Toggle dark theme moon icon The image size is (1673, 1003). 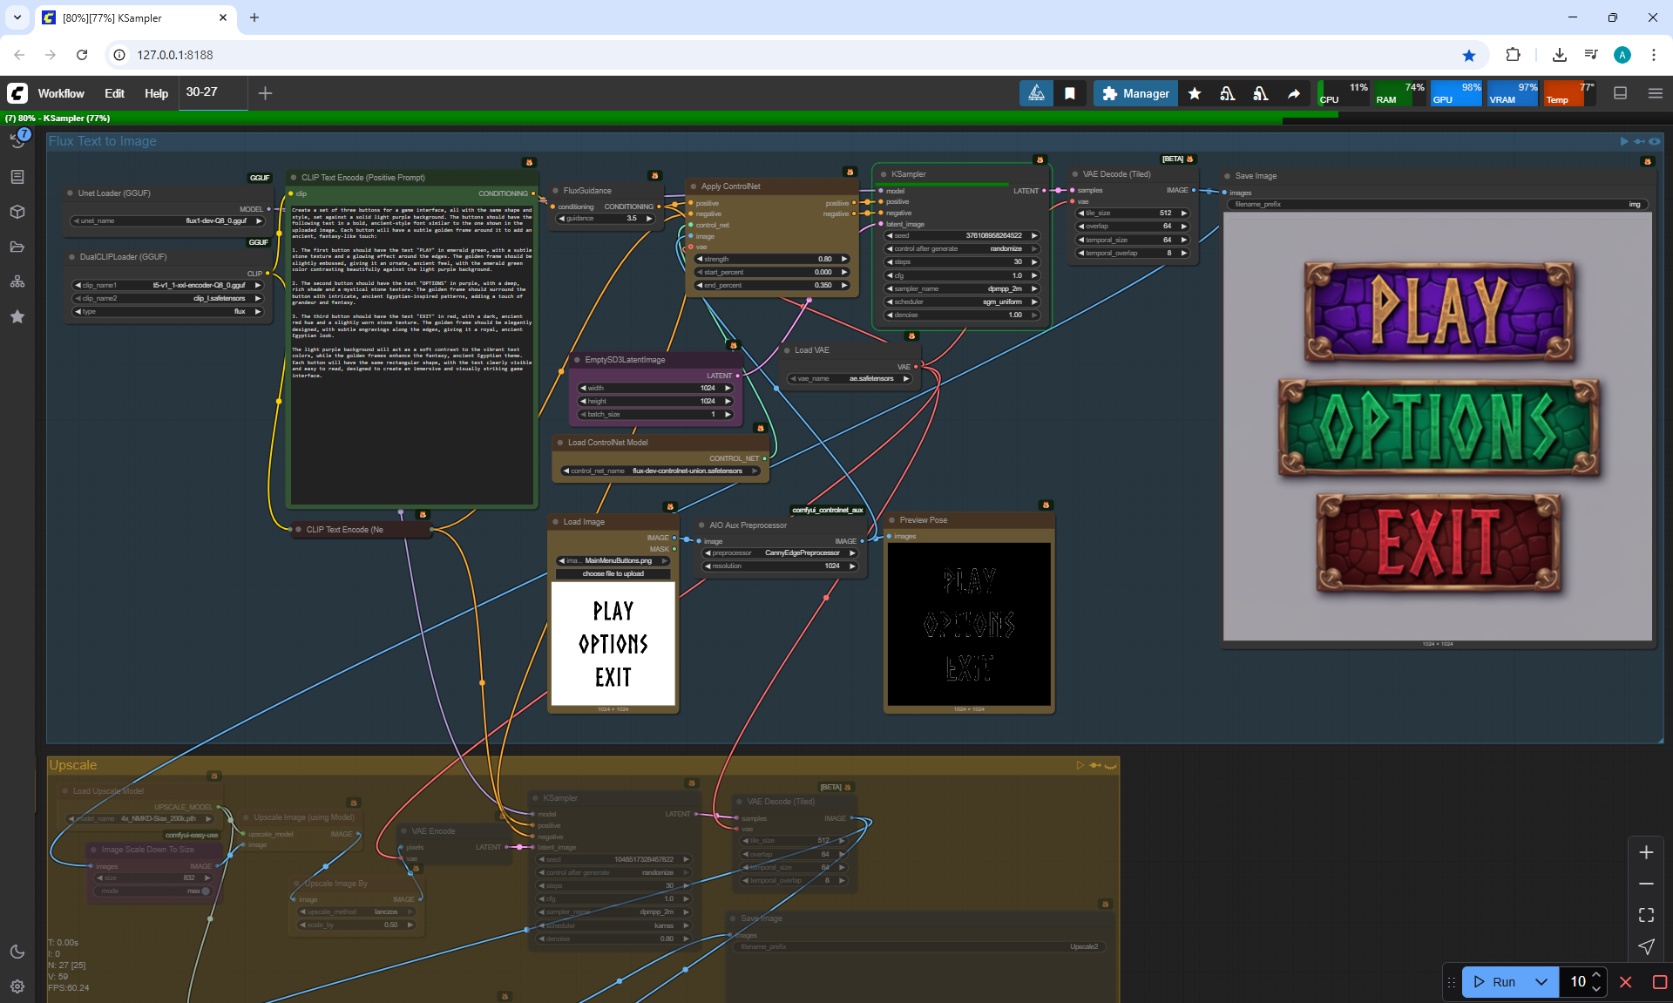pyautogui.click(x=17, y=952)
